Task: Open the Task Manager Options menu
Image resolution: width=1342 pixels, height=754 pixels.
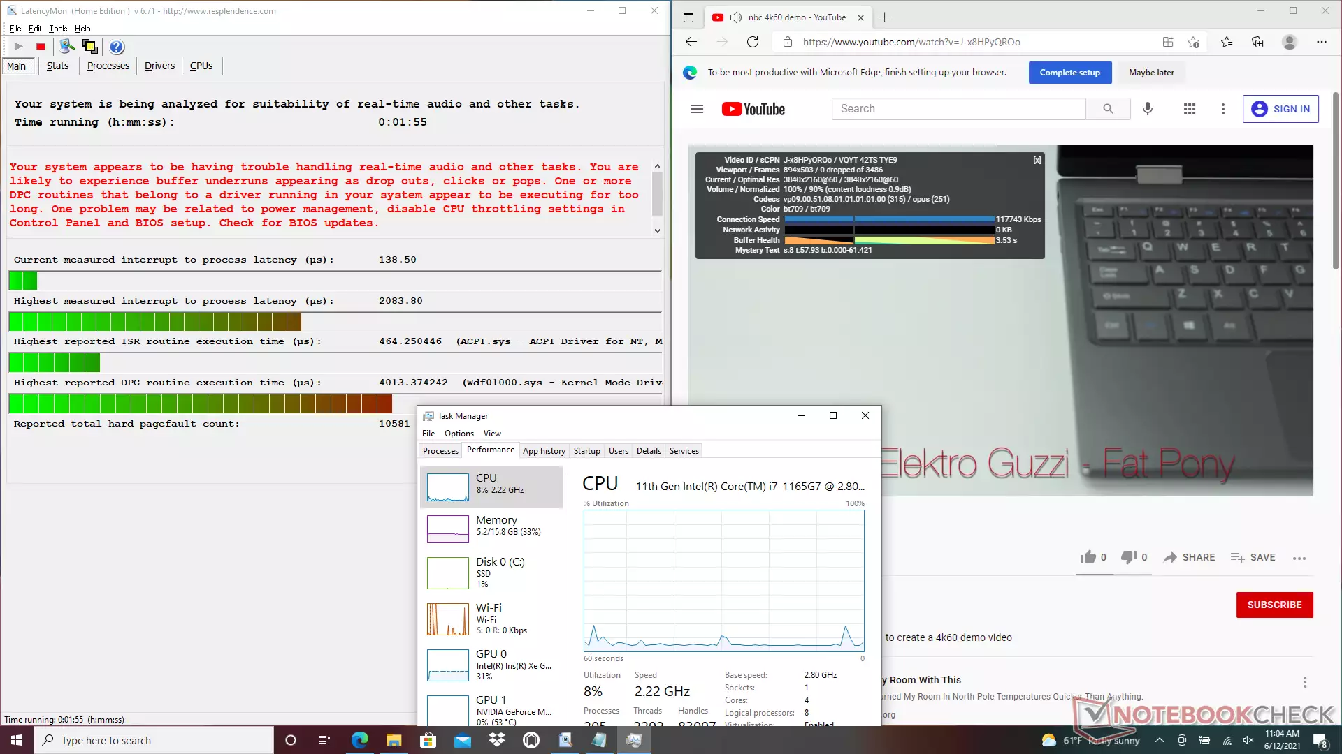Action: pos(459,434)
